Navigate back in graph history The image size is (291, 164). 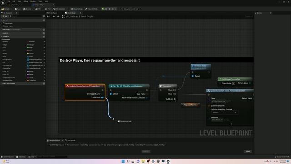(54, 16)
